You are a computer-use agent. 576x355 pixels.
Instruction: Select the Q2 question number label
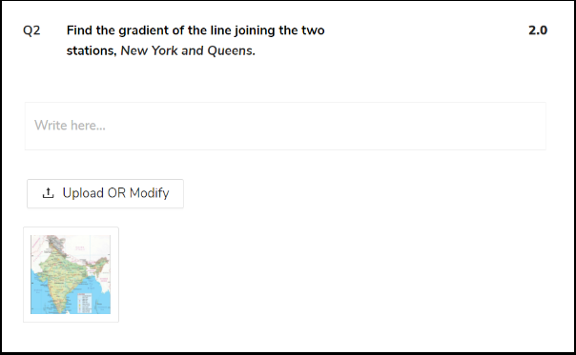[x=31, y=30]
